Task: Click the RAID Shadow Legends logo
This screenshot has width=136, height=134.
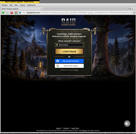Action: pos(69,22)
